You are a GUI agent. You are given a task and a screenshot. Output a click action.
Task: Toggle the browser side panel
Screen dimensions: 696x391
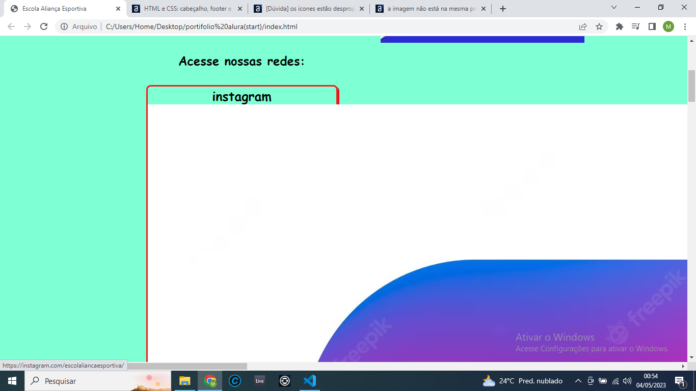(652, 26)
